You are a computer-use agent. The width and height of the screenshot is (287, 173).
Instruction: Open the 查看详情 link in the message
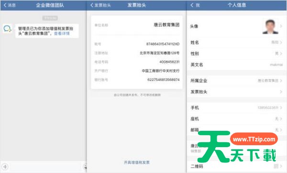coord(62,34)
